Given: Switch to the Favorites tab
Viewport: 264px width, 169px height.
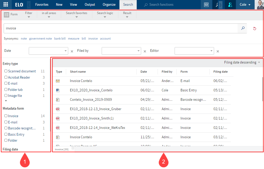Looking at the screenshot, I should pos(42,5).
